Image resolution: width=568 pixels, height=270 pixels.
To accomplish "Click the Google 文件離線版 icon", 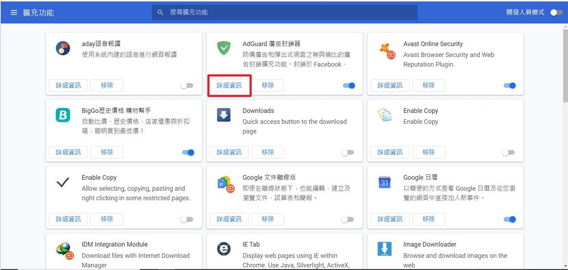I will [x=226, y=184].
